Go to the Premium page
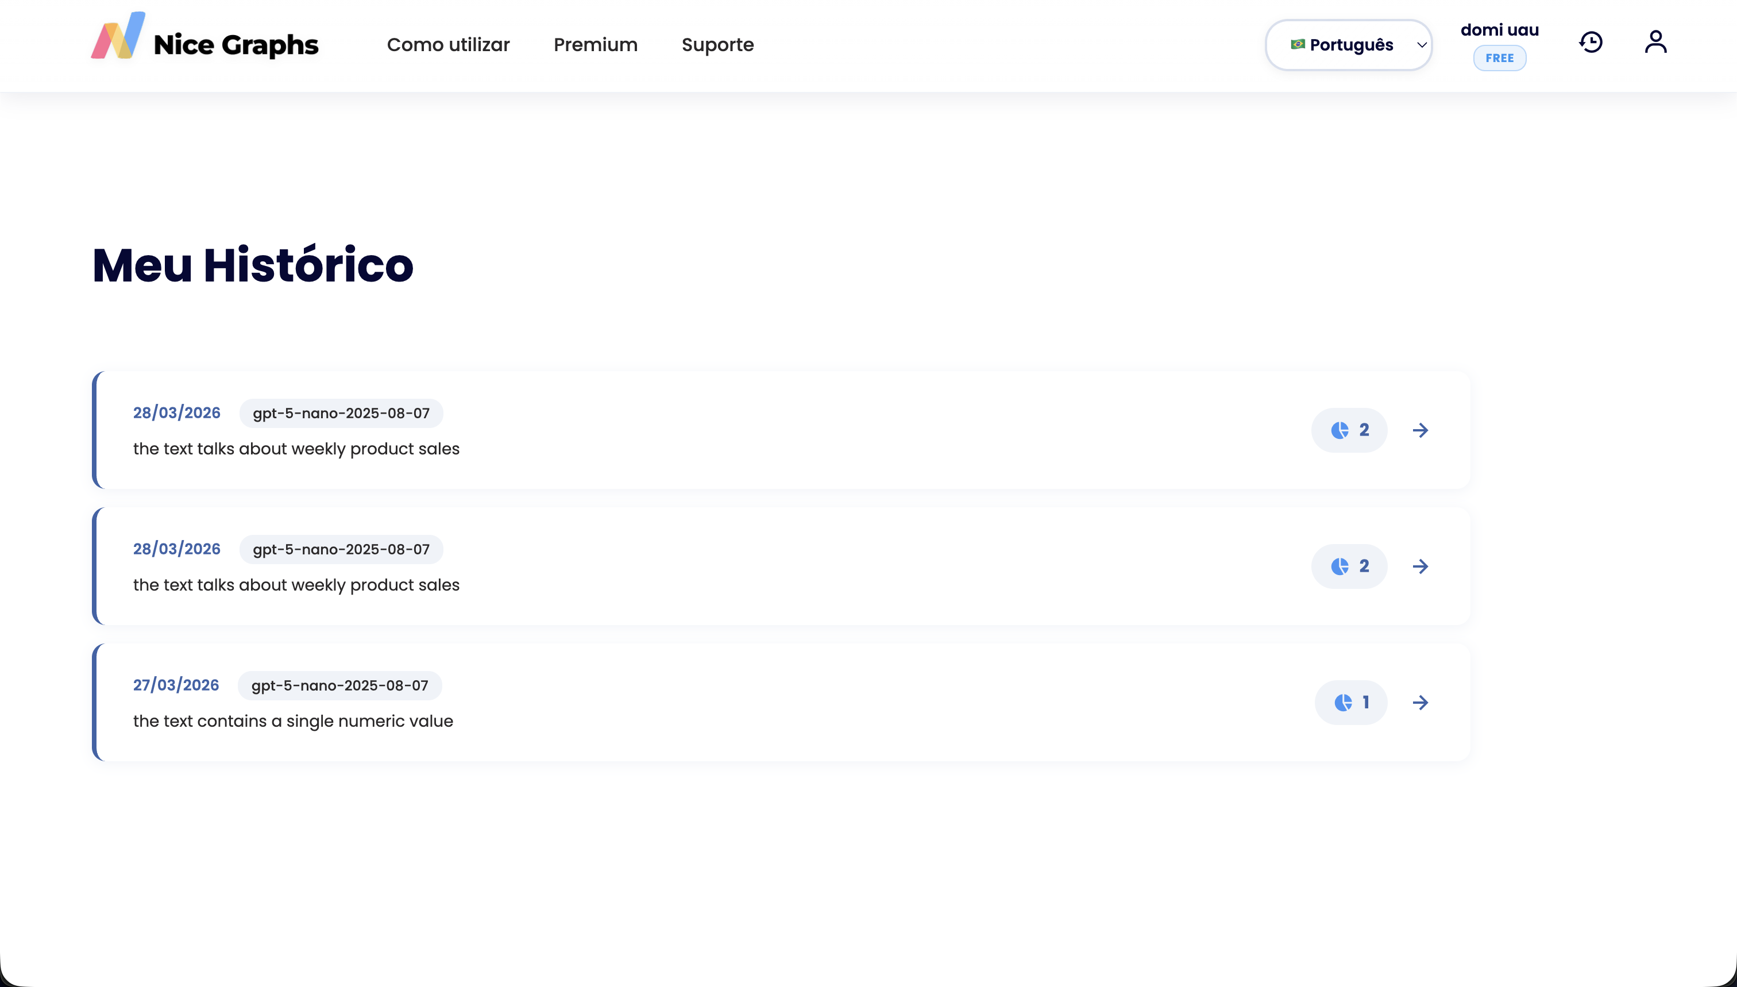1737x987 pixels. (x=595, y=45)
